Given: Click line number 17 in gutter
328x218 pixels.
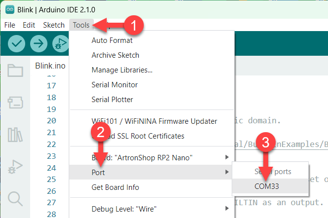Looking at the screenshot, I should tap(51, 86).
